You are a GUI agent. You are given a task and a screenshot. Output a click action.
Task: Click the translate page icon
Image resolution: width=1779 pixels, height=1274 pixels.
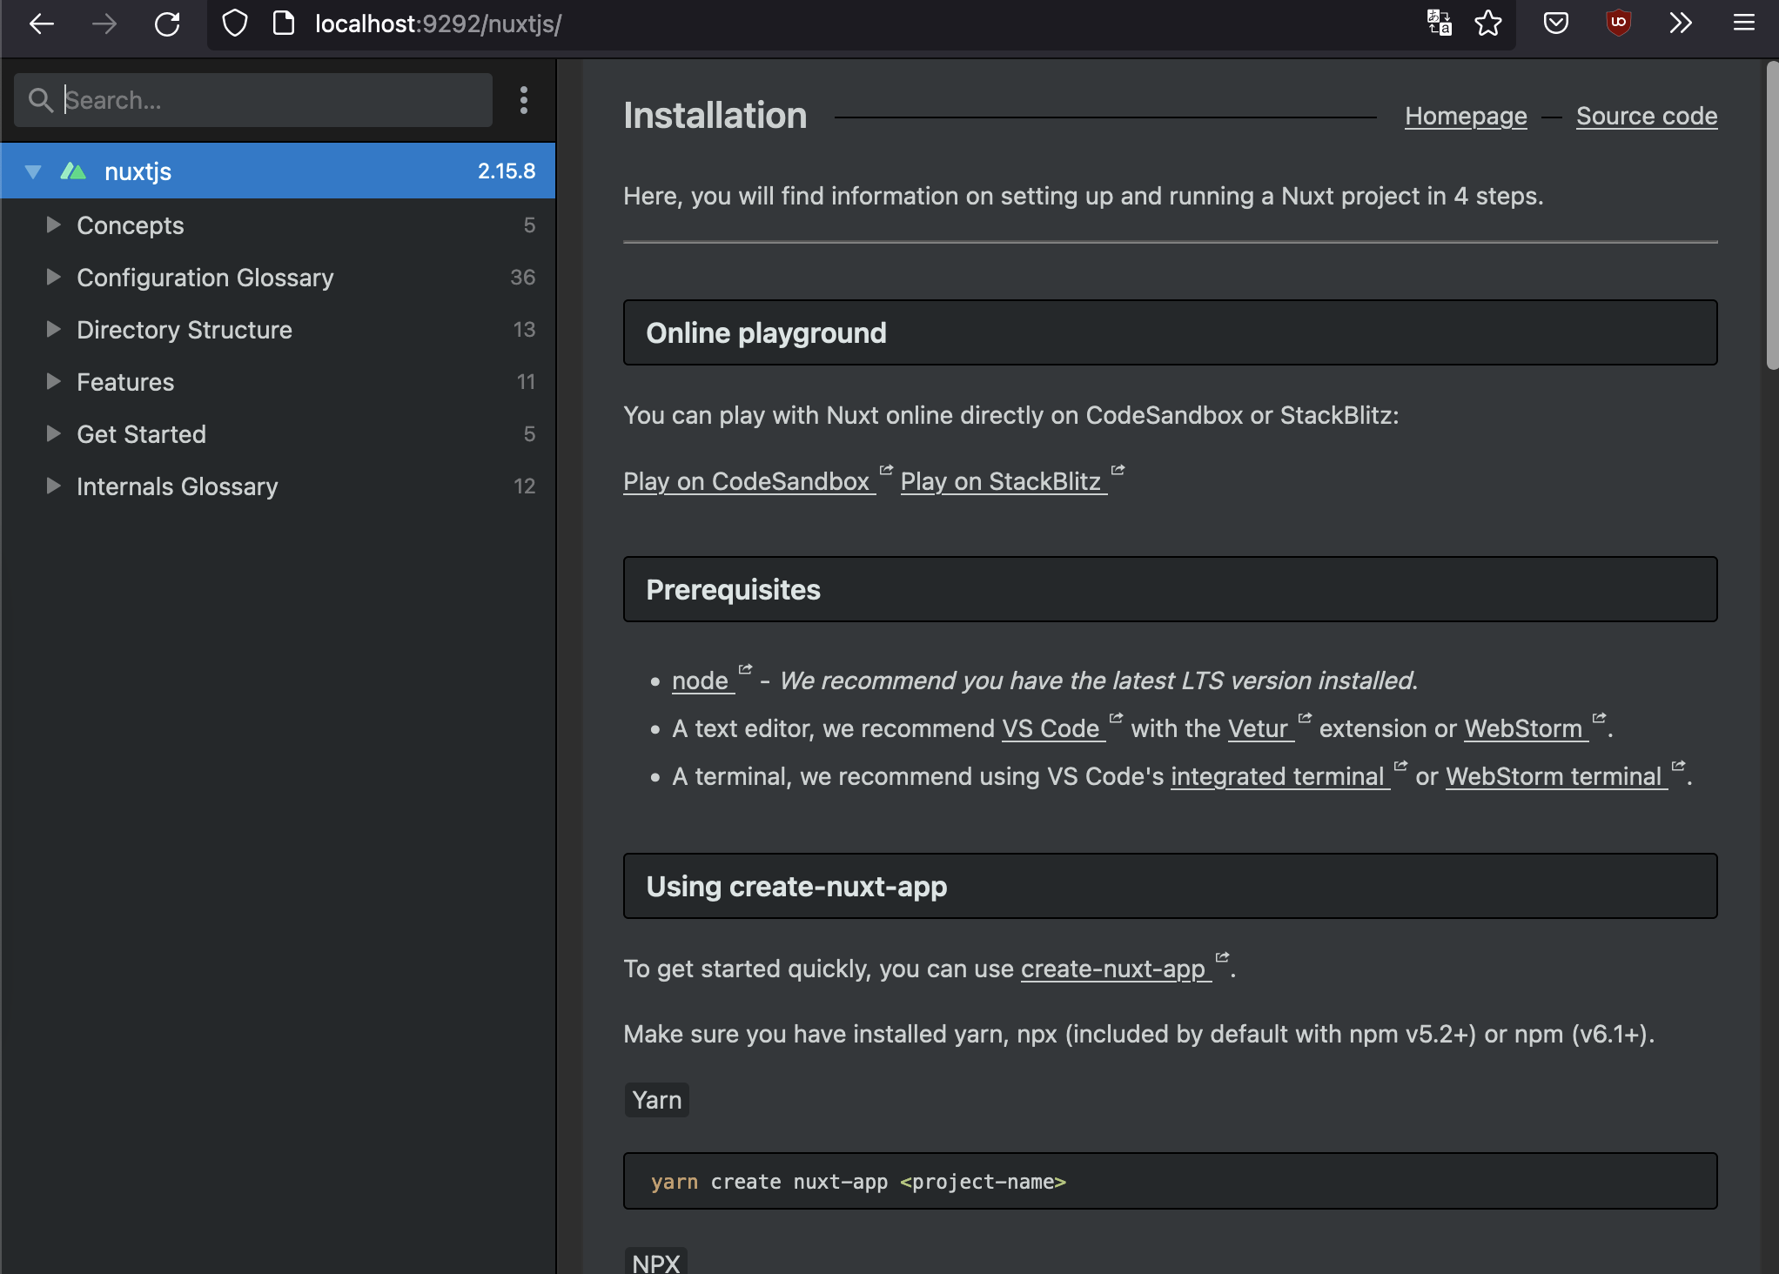[1440, 23]
